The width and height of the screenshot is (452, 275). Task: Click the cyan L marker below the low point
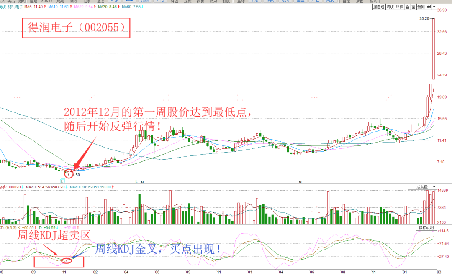pos(62,181)
